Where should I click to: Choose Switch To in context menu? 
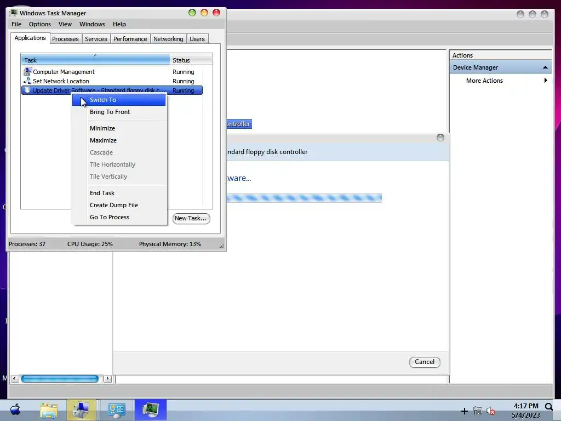[x=119, y=100]
